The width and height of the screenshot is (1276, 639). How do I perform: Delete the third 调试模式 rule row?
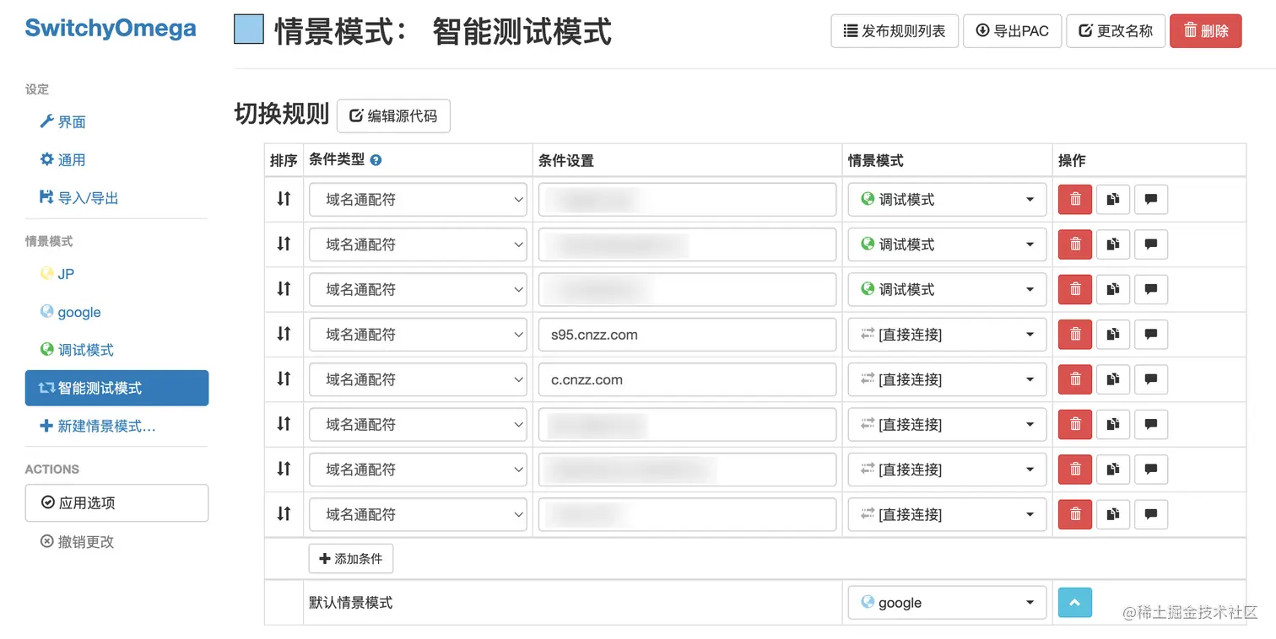tap(1075, 289)
